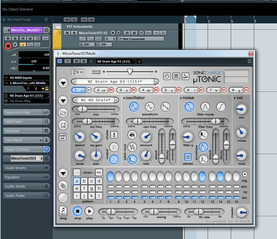Choose the sine pitch mod type
The height and width of the screenshot is (239, 277).
point(132,147)
